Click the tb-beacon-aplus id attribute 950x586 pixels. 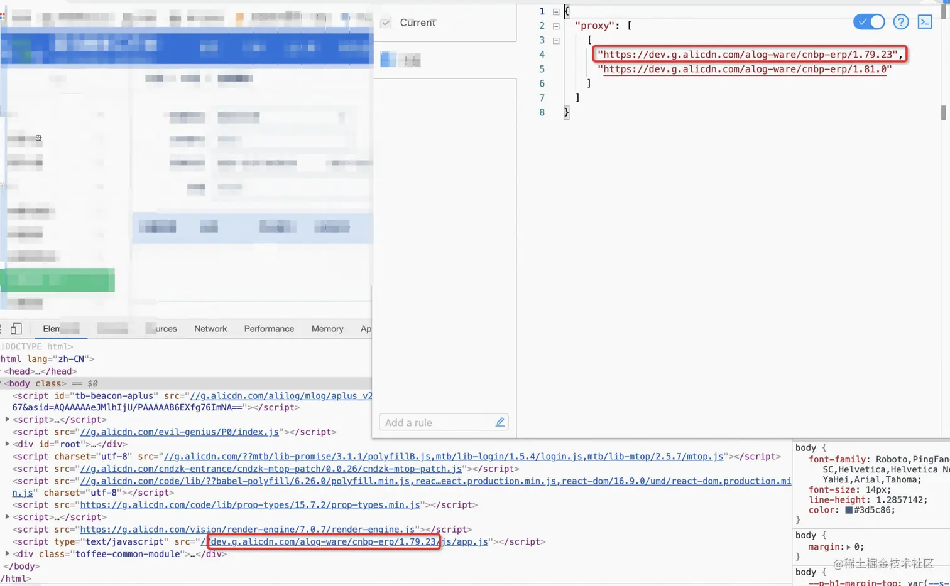point(107,396)
